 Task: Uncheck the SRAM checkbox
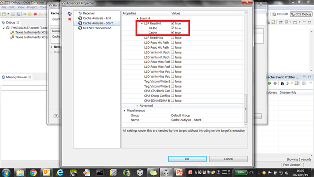(172, 28)
